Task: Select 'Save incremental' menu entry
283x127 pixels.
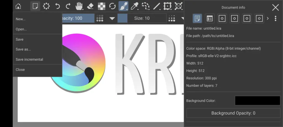Action: (29, 59)
